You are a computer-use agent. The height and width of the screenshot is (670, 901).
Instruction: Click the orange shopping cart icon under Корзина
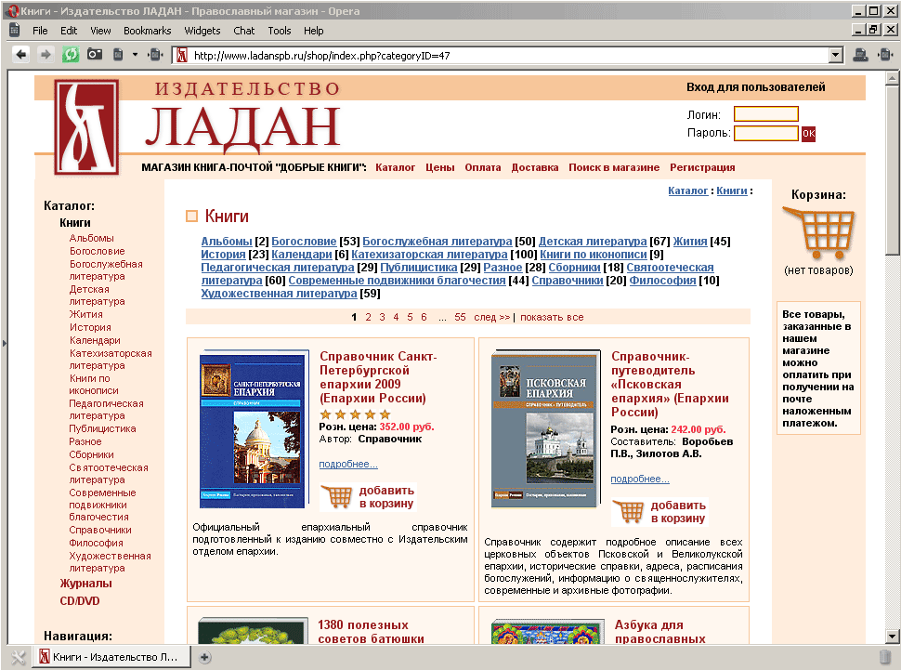(x=819, y=233)
